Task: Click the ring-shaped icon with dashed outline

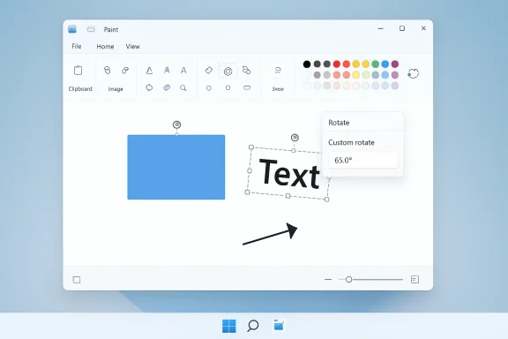Action: coord(228,71)
